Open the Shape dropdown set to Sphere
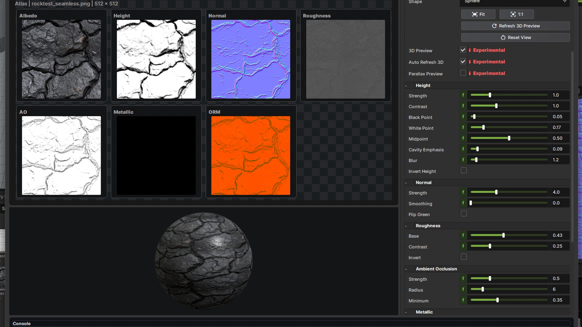 click(x=515, y=2)
